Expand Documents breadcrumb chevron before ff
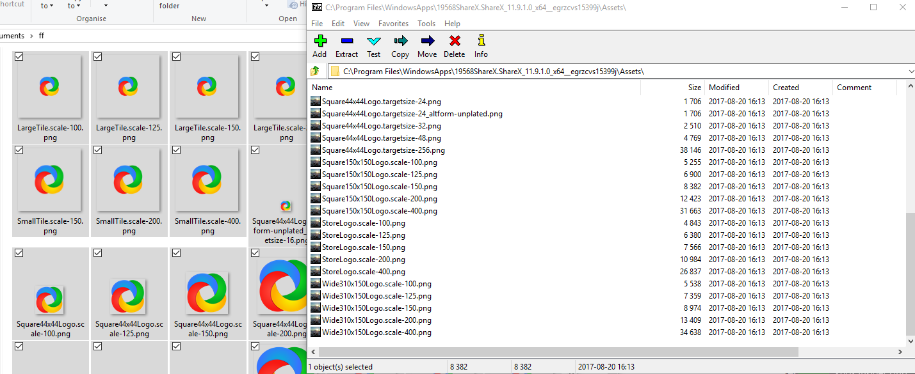915x374 pixels. [x=31, y=36]
